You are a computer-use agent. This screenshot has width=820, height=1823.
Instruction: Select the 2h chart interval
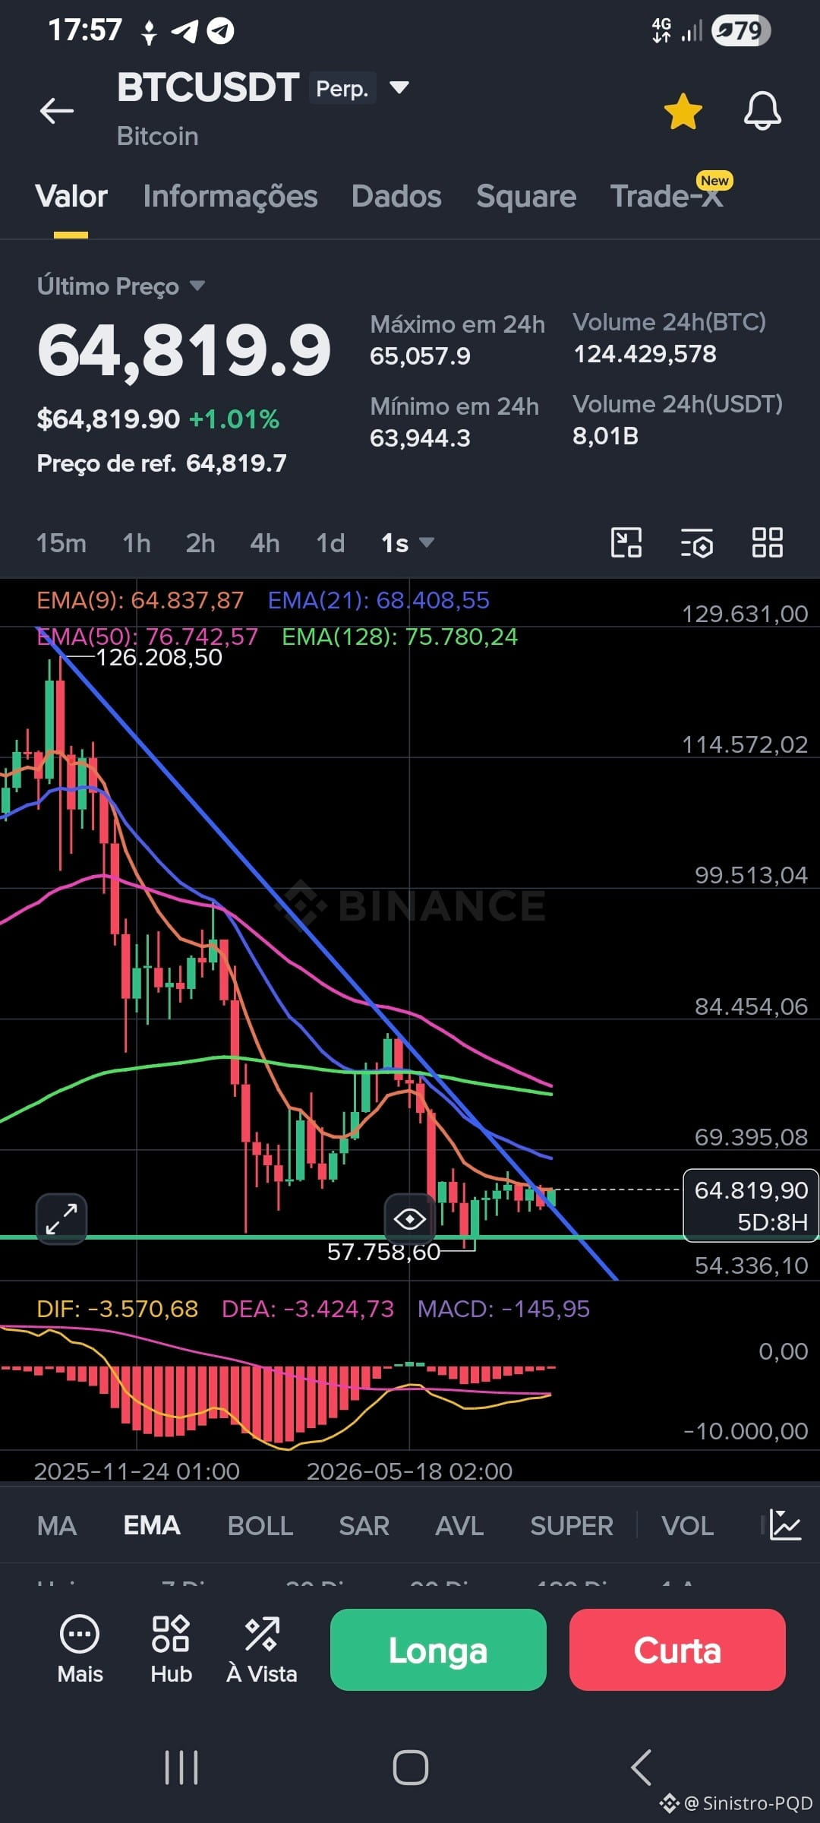tap(200, 543)
